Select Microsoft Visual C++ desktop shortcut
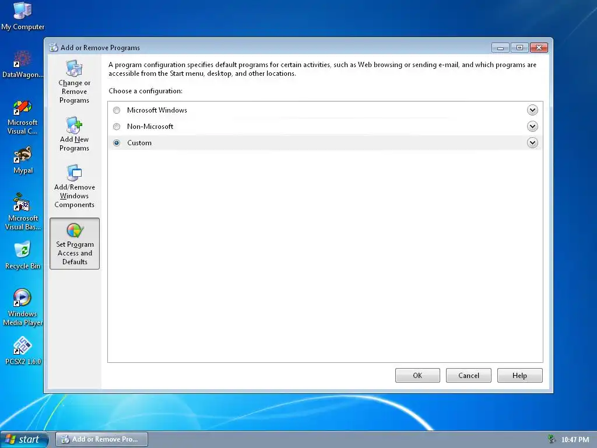Image resolution: width=597 pixels, height=448 pixels. tap(23, 117)
